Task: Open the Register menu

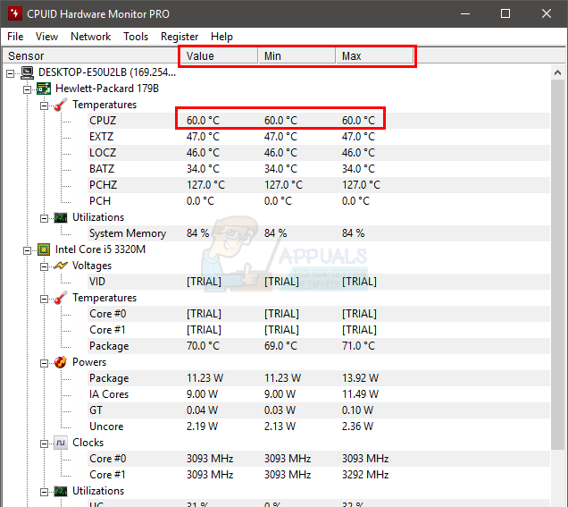Action: pos(180,37)
